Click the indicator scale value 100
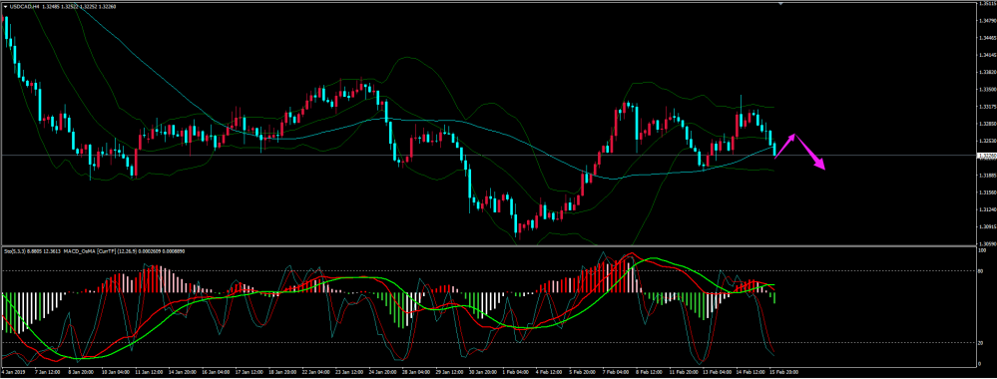 pos(982,250)
